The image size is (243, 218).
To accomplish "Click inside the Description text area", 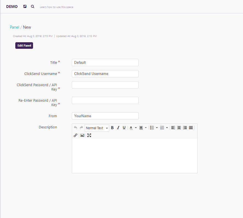I will [x=135, y=156].
